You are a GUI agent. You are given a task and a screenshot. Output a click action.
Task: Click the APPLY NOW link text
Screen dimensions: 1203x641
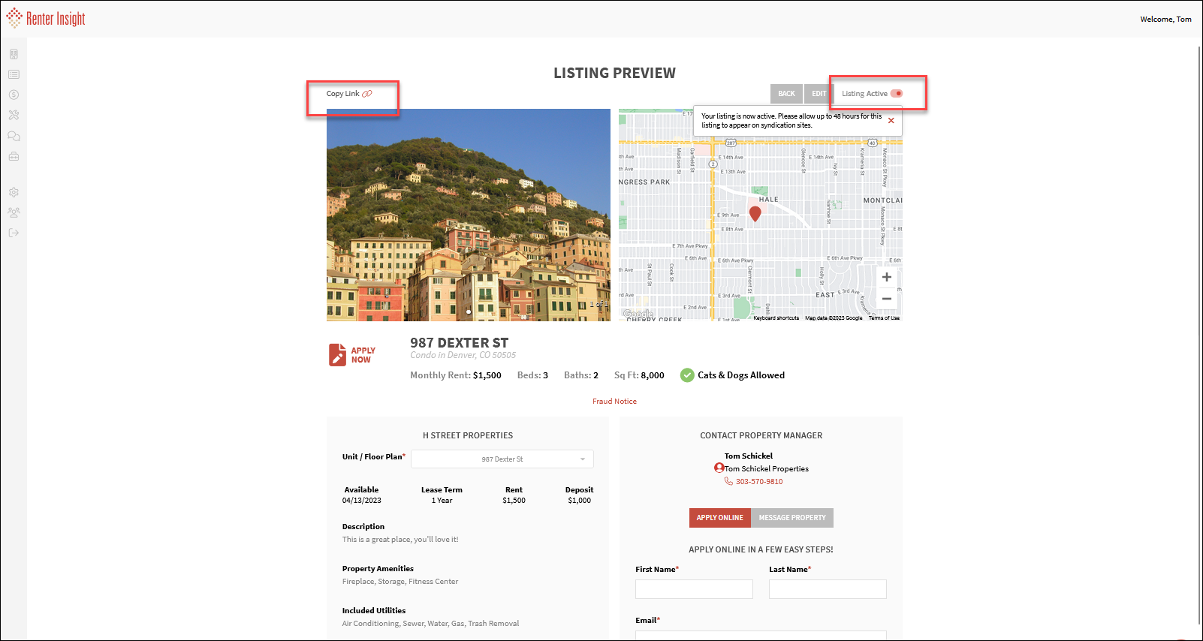click(x=363, y=355)
